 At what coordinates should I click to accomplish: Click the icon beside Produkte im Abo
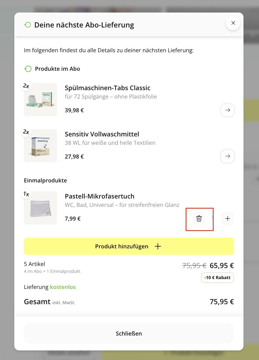pyautogui.click(x=28, y=69)
